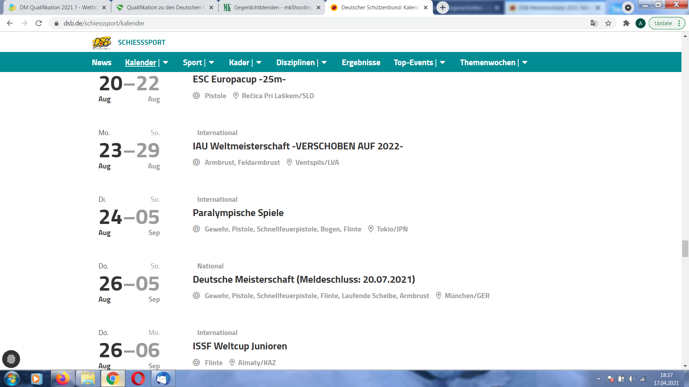
Task: Click the Chrome Update button
Action: pos(663,23)
